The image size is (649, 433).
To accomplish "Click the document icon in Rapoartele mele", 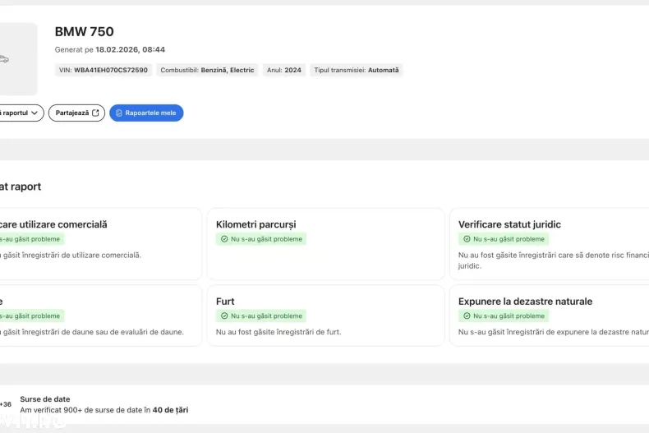I will (119, 113).
